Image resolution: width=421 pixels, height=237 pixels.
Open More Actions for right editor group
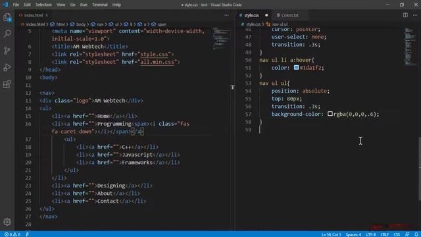pyautogui.click(x=415, y=15)
